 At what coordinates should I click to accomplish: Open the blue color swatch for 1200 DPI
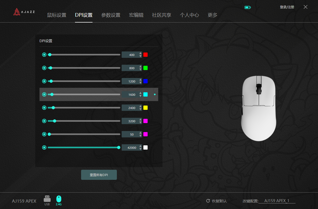[x=145, y=81]
